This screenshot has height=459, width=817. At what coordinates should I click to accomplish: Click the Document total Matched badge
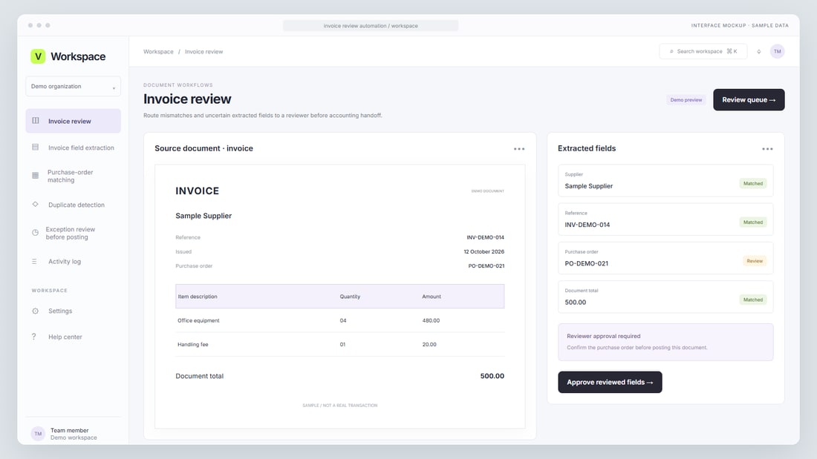(753, 300)
